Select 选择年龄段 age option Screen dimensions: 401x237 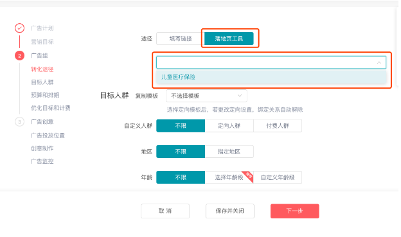(x=229, y=177)
